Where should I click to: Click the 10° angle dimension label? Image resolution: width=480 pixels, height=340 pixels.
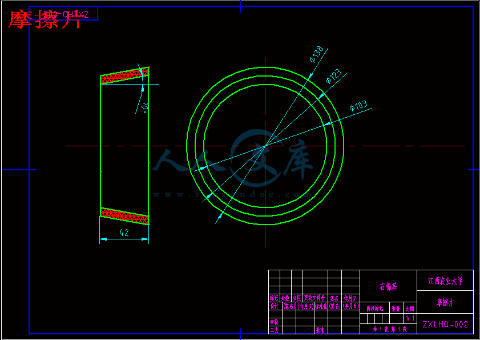coord(145,107)
